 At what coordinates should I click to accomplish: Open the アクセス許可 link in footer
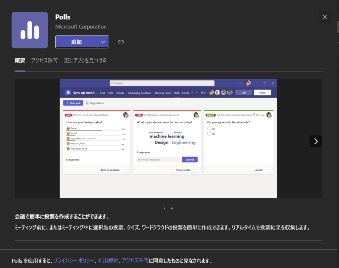click(135, 260)
